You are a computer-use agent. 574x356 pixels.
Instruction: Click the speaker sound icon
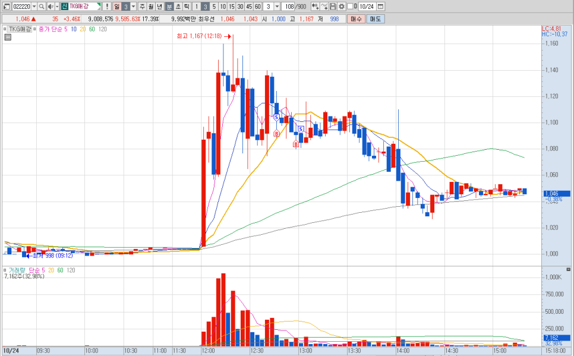click(x=51, y=7)
